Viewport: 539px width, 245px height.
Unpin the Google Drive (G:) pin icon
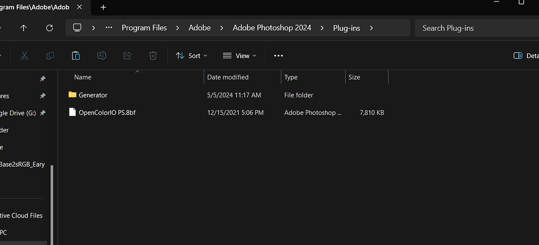pos(43,113)
